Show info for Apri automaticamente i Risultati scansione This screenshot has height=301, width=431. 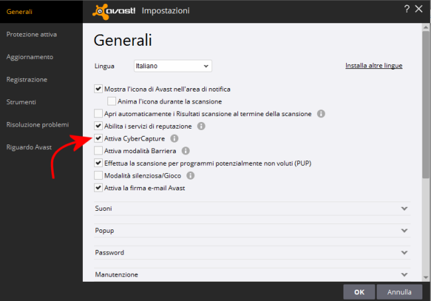pyautogui.click(x=321, y=114)
